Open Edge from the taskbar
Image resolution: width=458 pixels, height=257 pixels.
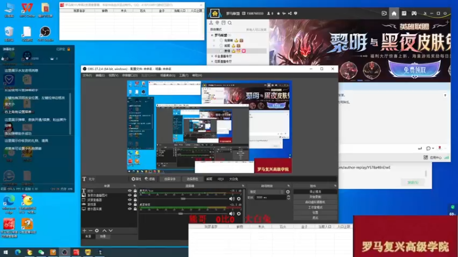18,252
